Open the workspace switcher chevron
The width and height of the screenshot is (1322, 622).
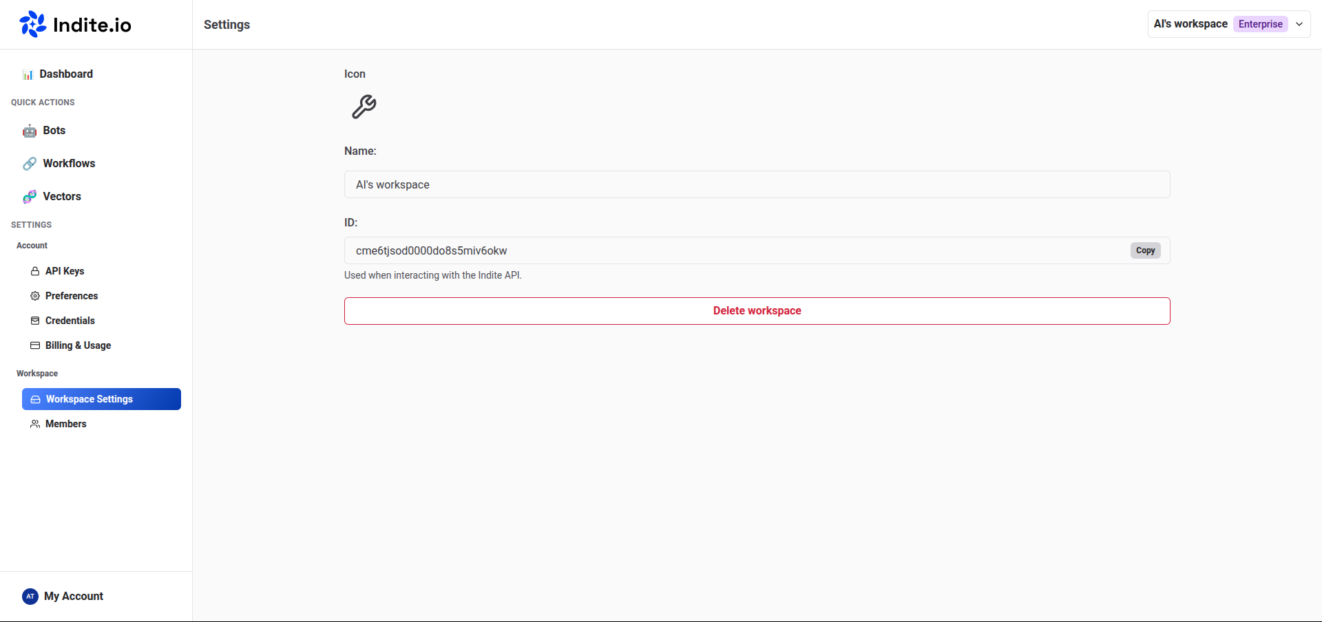tap(1299, 24)
